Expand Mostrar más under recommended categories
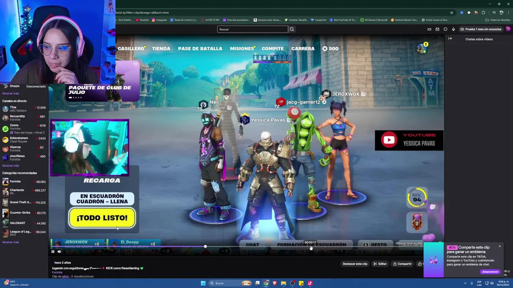This screenshot has height=288, width=513. point(10,242)
